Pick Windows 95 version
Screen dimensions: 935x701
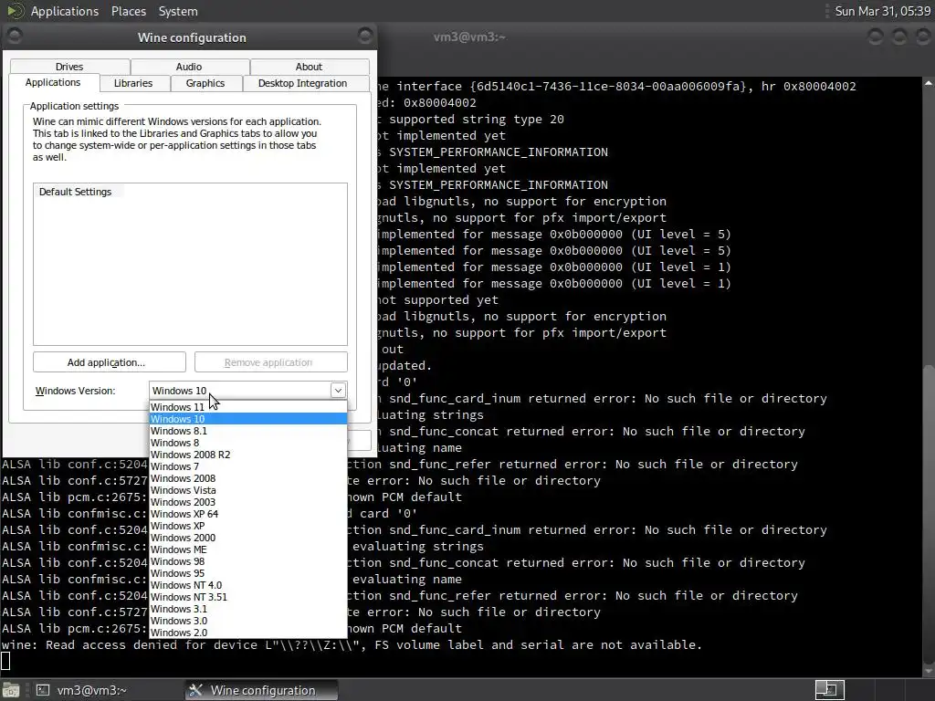(x=248, y=573)
